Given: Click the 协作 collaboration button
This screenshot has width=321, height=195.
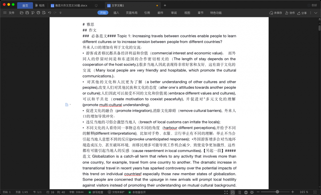Looking at the screenshot, I should point(290,13).
